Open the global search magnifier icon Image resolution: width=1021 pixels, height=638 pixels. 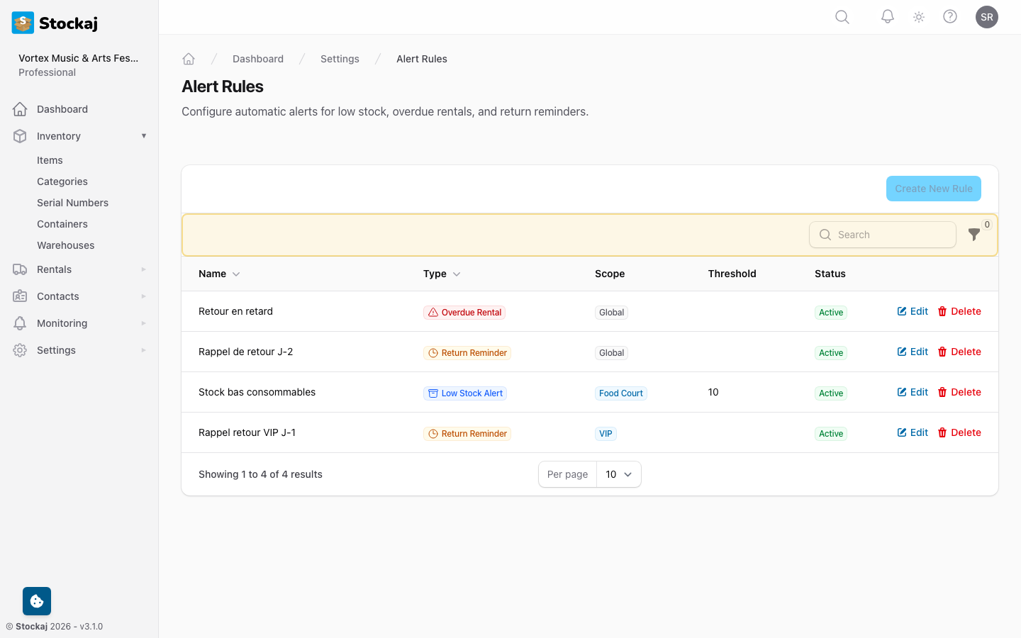(x=842, y=16)
